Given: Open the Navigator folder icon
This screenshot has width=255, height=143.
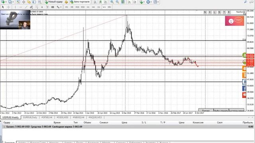Looking at the screenshot, I should (29, 2).
